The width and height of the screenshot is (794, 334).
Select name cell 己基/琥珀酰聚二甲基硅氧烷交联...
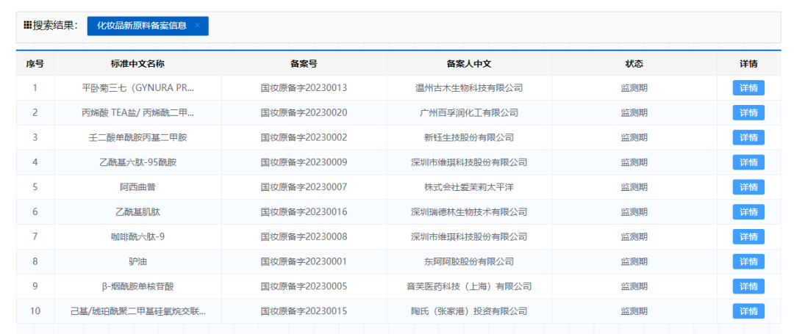tap(137, 311)
